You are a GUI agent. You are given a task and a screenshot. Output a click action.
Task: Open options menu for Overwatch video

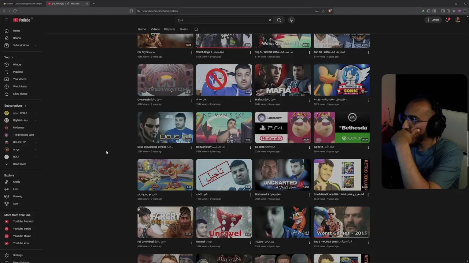pyautogui.click(x=192, y=100)
